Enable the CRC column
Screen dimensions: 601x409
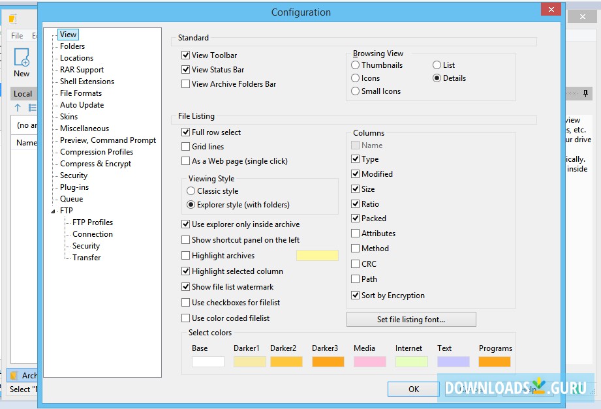355,264
